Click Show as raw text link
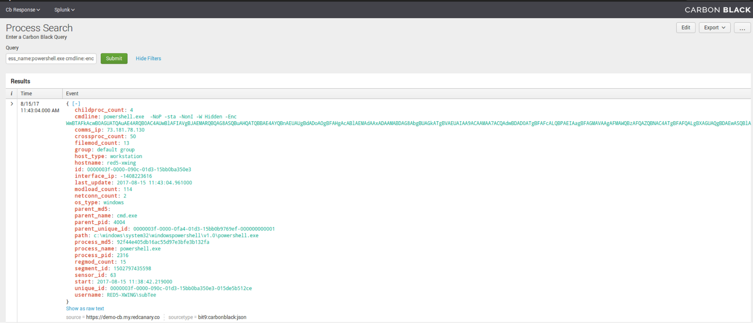This screenshot has width=753, height=323. pyautogui.click(x=85, y=308)
